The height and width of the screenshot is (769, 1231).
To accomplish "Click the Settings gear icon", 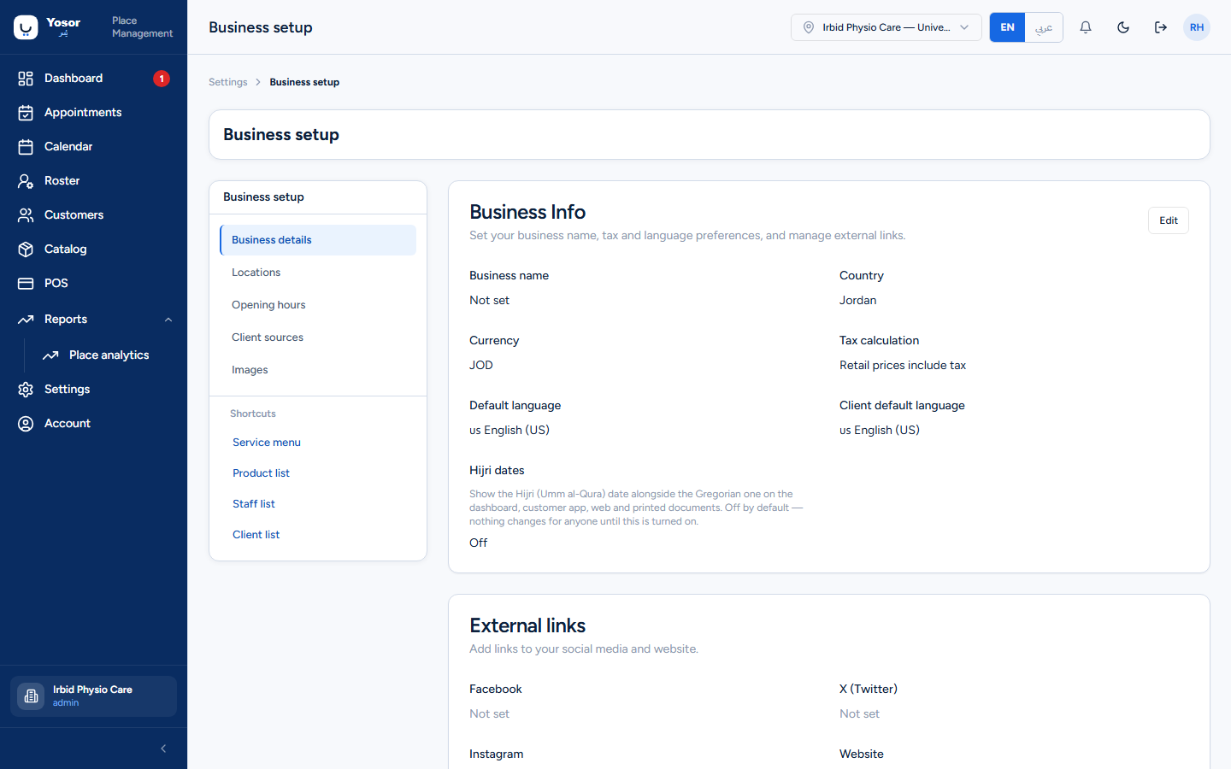I will (26, 390).
